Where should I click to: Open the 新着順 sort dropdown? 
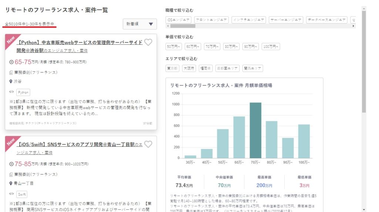pos(140,24)
